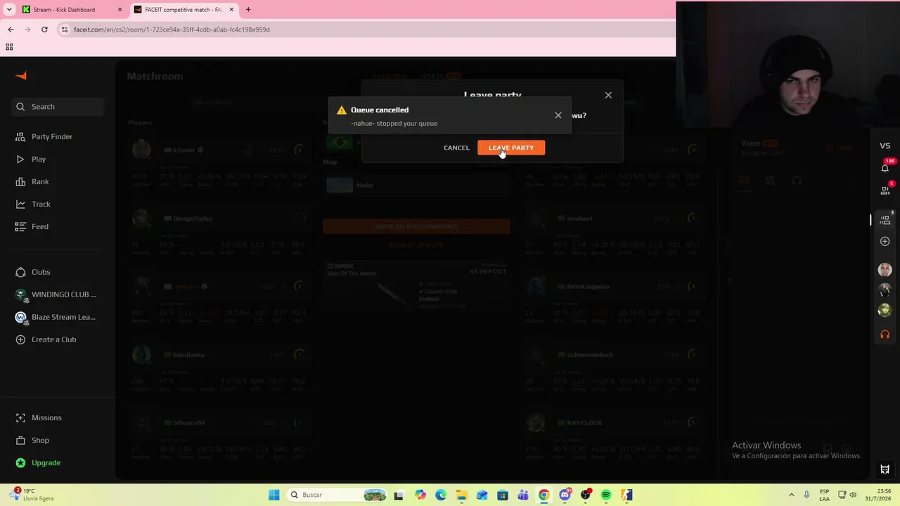
Task: Select the second party member avatar
Action: tap(885, 290)
